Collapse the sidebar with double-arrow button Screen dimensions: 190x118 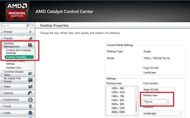(x=33, y=25)
